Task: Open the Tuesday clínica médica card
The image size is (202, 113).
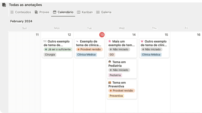Action: click(x=89, y=43)
